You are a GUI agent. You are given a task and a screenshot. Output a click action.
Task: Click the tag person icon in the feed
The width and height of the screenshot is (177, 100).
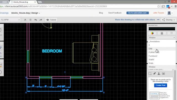159,74
